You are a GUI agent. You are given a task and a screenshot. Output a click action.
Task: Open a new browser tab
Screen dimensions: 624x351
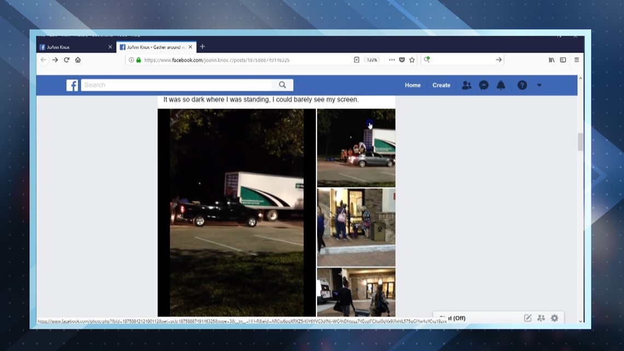pyautogui.click(x=203, y=47)
